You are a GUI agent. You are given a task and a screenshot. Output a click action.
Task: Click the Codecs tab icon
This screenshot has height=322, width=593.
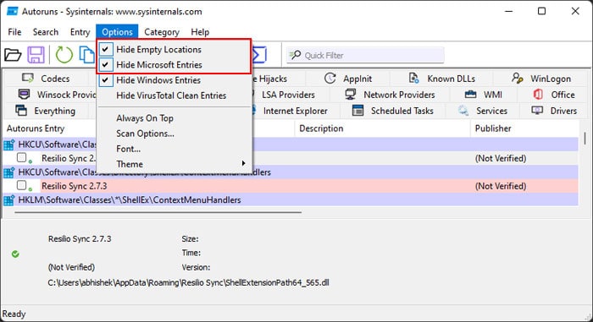click(28, 78)
